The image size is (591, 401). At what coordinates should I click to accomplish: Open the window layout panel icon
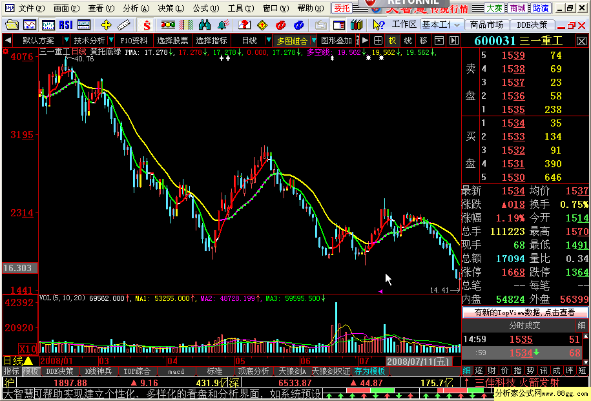[x=339, y=25]
